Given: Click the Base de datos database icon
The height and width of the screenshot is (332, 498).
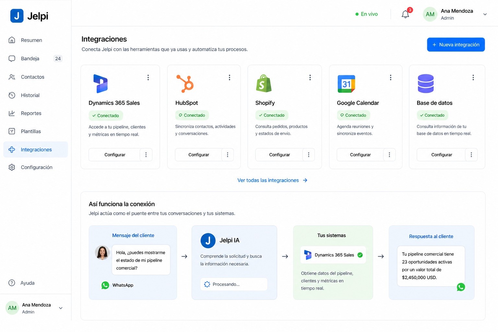Looking at the screenshot, I should click(x=426, y=84).
